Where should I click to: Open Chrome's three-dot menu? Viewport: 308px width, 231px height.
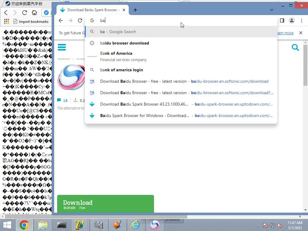click(301, 20)
